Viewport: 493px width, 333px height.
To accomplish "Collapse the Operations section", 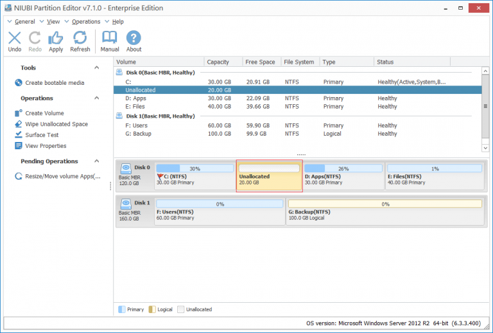I will (x=97, y=98).
